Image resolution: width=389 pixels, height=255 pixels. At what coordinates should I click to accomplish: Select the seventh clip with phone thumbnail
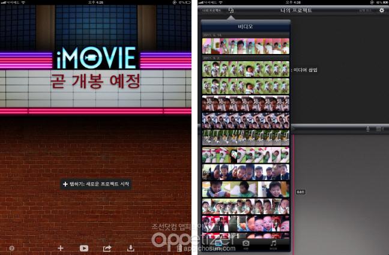(x=246, y=155)
